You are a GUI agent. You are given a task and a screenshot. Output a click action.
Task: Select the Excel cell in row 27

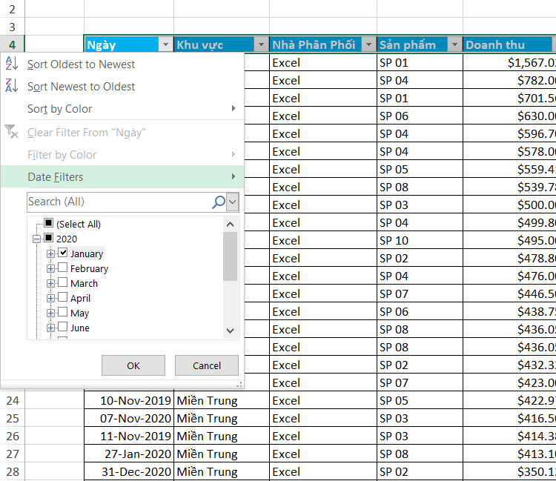323,454
